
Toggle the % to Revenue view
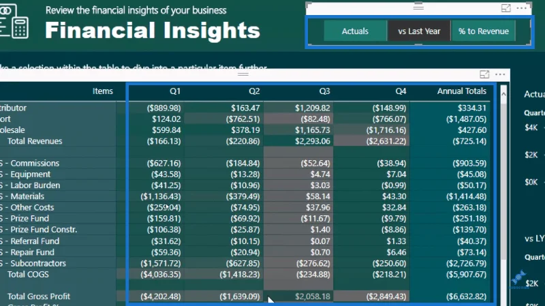483,31
